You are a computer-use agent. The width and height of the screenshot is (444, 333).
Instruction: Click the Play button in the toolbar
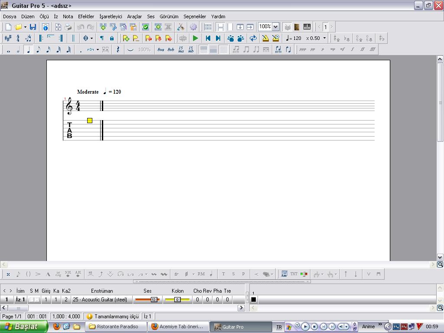(x=196, y=38)
